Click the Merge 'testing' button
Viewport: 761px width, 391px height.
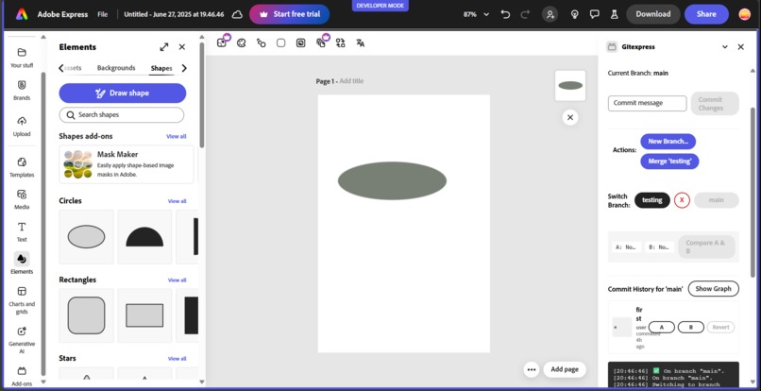[669, 161]
